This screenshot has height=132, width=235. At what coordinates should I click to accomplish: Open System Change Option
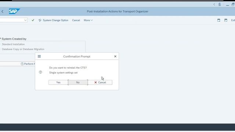pyautogui.click(x=53, y=20)
